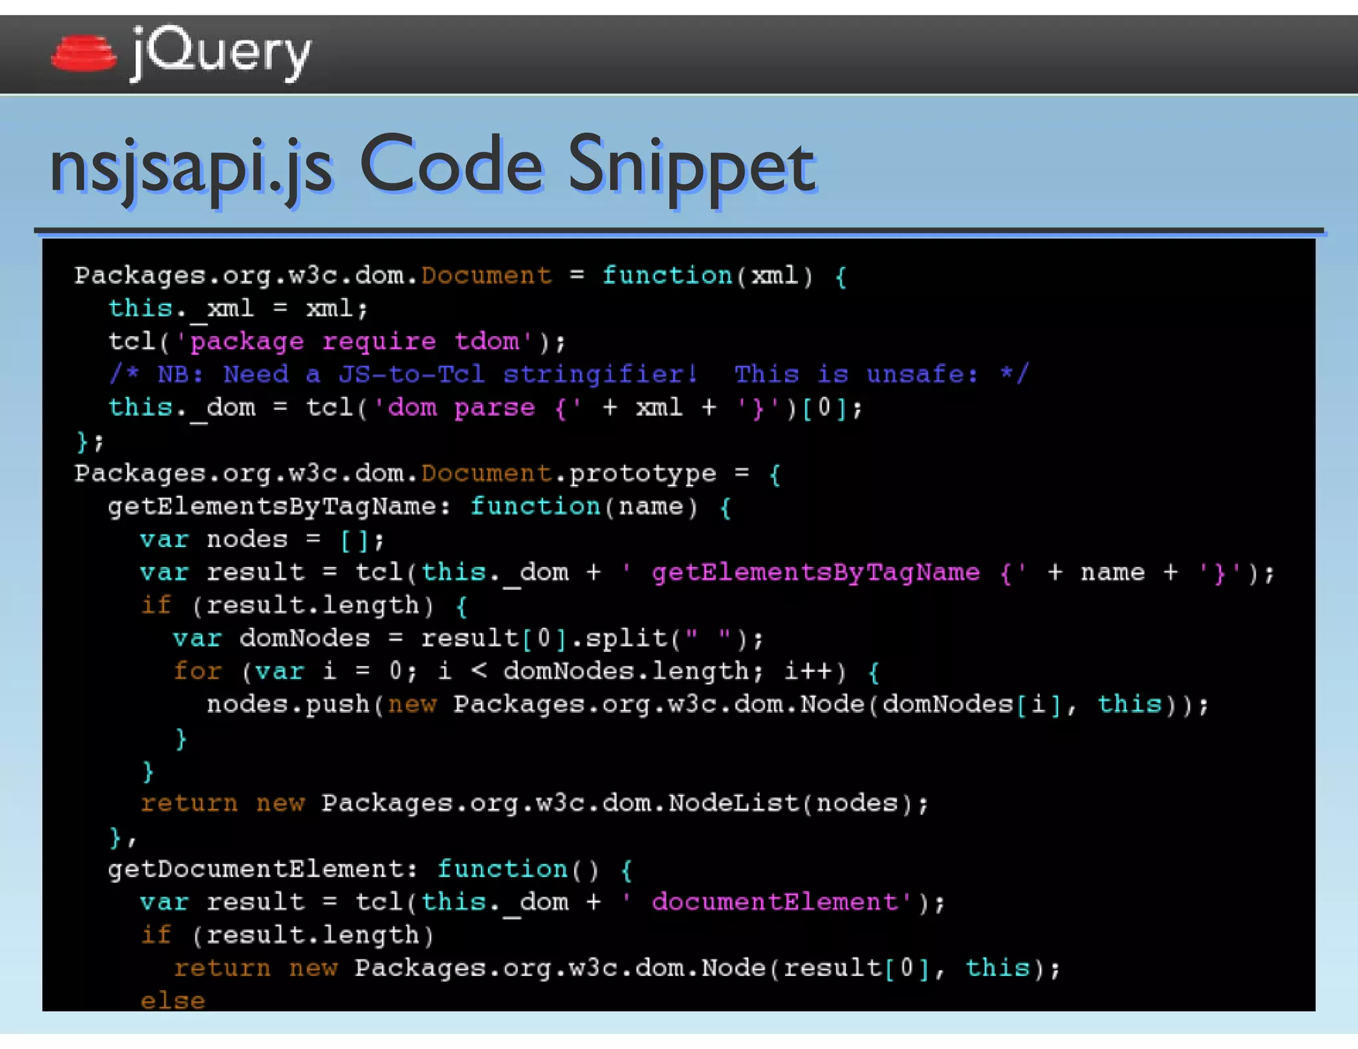
Task: Click the 'if (result.length) {' line
Action: 304,606
